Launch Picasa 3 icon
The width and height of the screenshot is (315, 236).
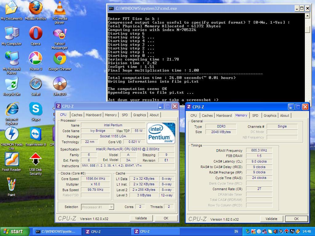coord(36,61)
